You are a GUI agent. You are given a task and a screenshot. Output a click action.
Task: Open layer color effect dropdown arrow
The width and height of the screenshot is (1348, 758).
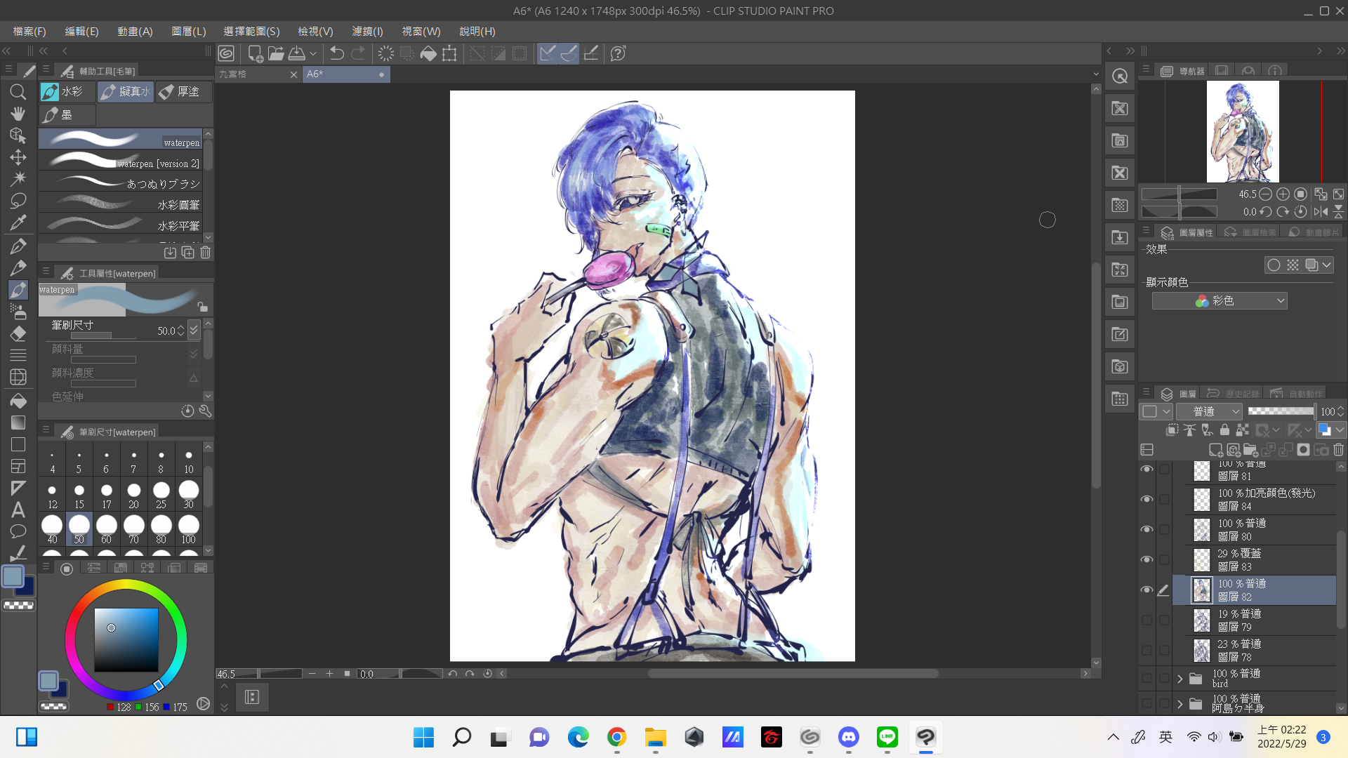click(1327, 265)
